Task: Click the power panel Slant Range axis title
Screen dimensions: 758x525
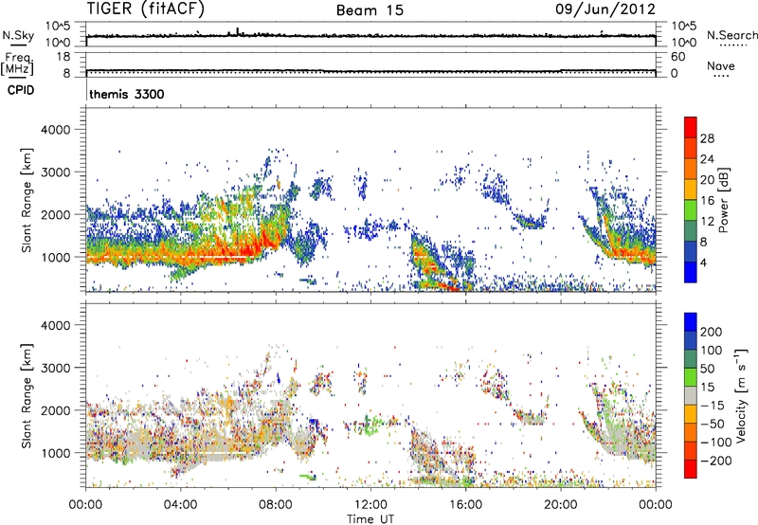Action: pos(27,200)
